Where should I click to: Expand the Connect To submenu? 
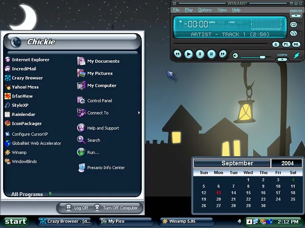click(98, 113)
